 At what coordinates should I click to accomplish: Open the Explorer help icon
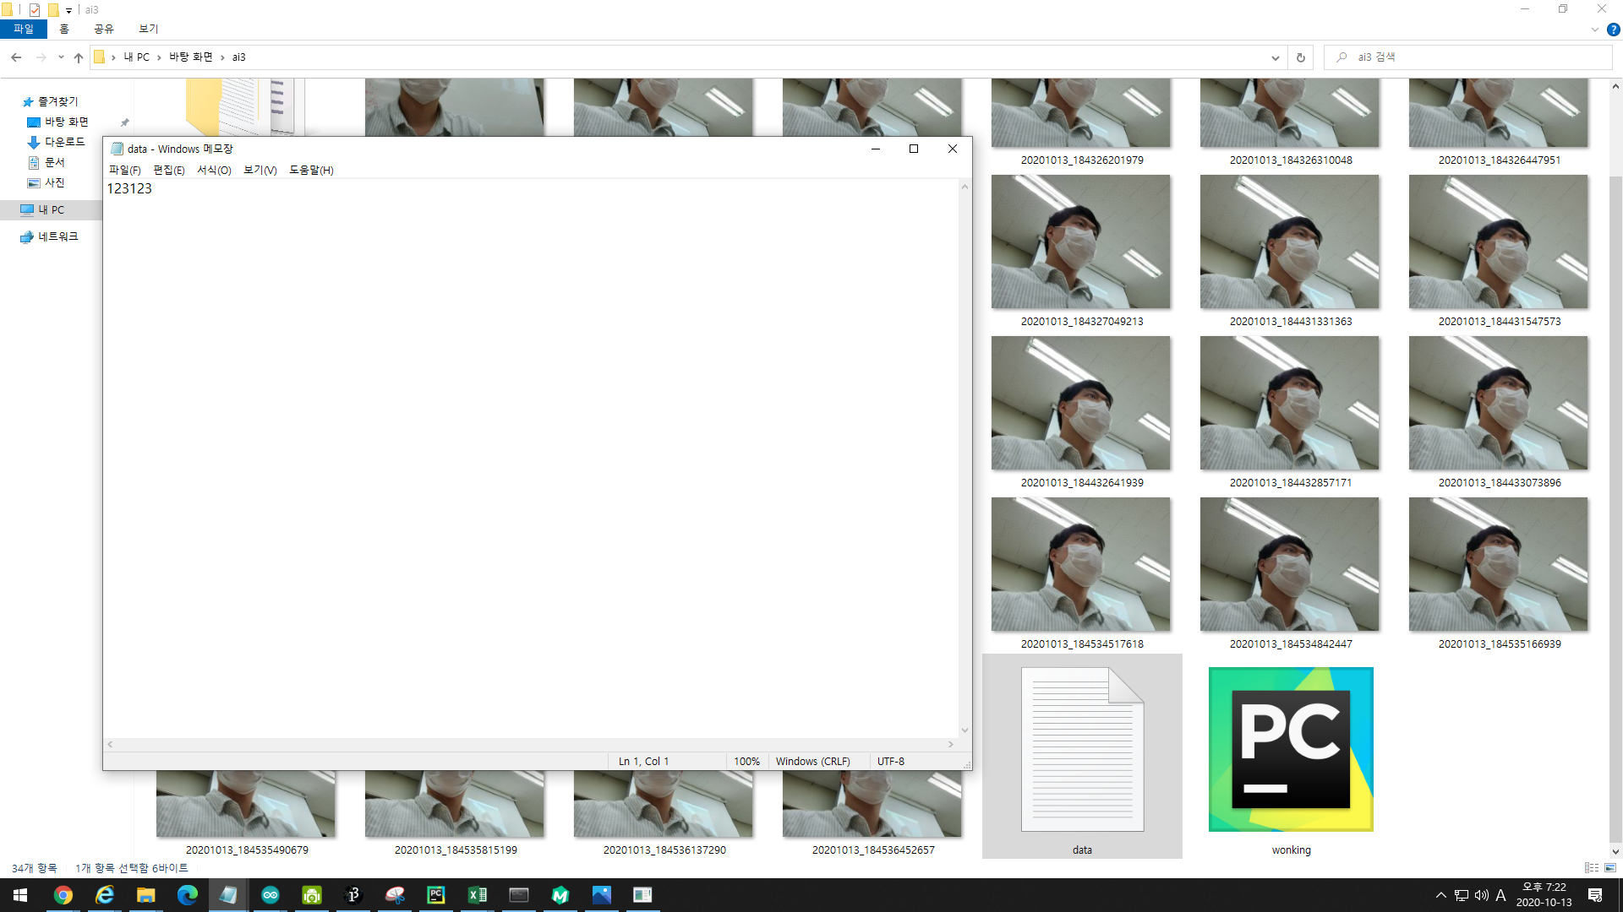(1613, 30)
